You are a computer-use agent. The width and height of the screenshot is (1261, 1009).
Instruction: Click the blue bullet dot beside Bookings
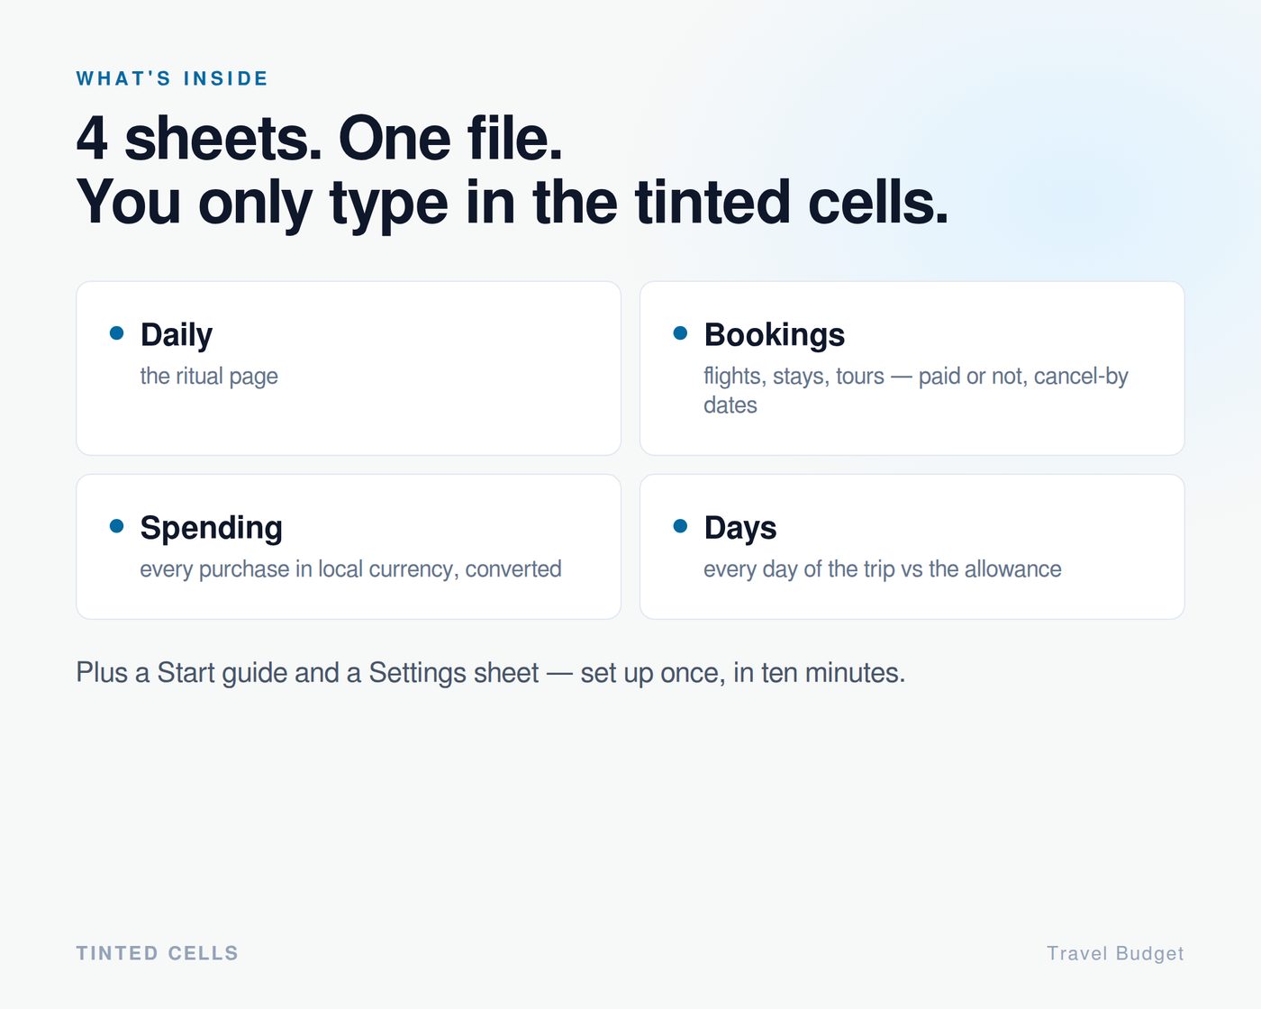(680, 333)
